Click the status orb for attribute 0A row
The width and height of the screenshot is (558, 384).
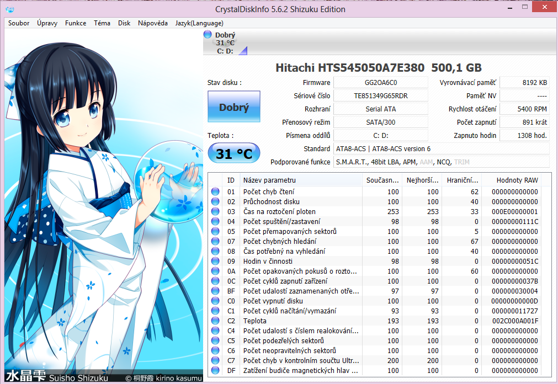(215, 271)
